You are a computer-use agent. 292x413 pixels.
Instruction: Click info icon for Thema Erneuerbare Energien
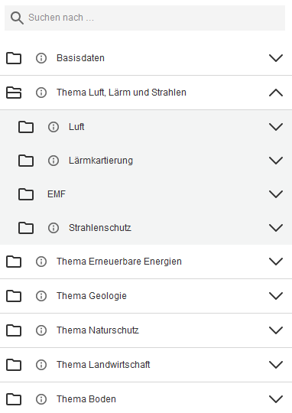[x=41, y=262]
